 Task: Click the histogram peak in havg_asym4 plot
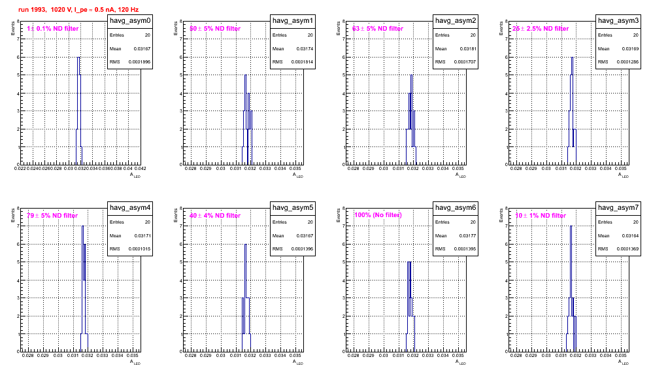(83, 226)
